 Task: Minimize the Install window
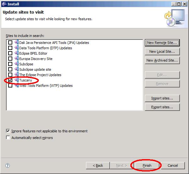point(174,4)
